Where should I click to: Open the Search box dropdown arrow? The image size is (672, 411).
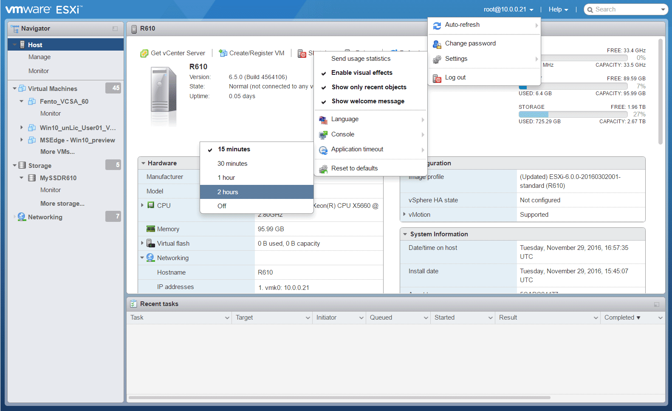(x=663, y=10)
